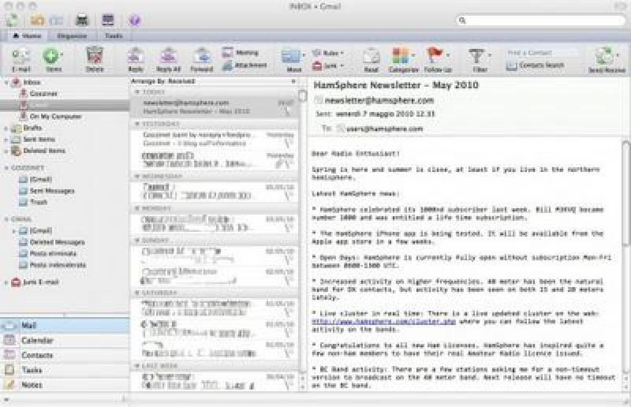Switch to the Organize ribbon tab
Screen dimensions: 631x407
click(72, 36)
